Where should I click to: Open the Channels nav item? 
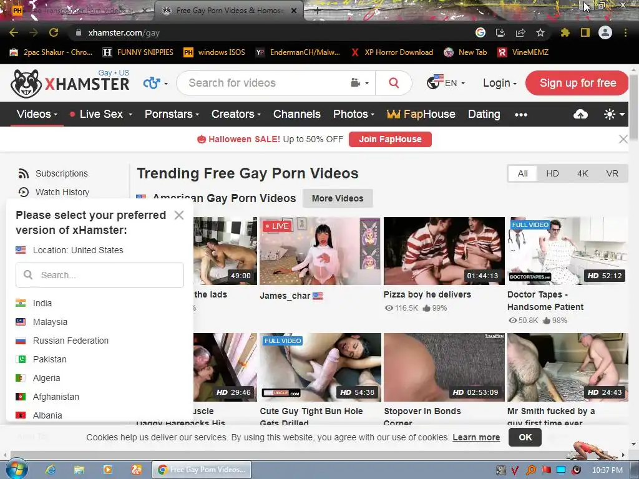click(x=296, y=115)
